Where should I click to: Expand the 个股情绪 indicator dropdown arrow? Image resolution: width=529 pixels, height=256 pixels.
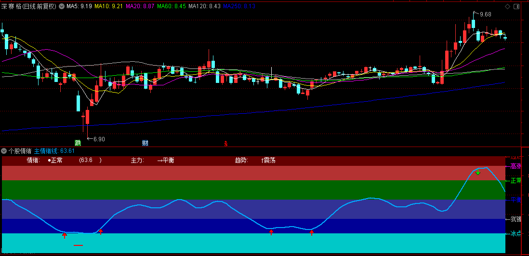pyautogui.click(x=4, y=151)
